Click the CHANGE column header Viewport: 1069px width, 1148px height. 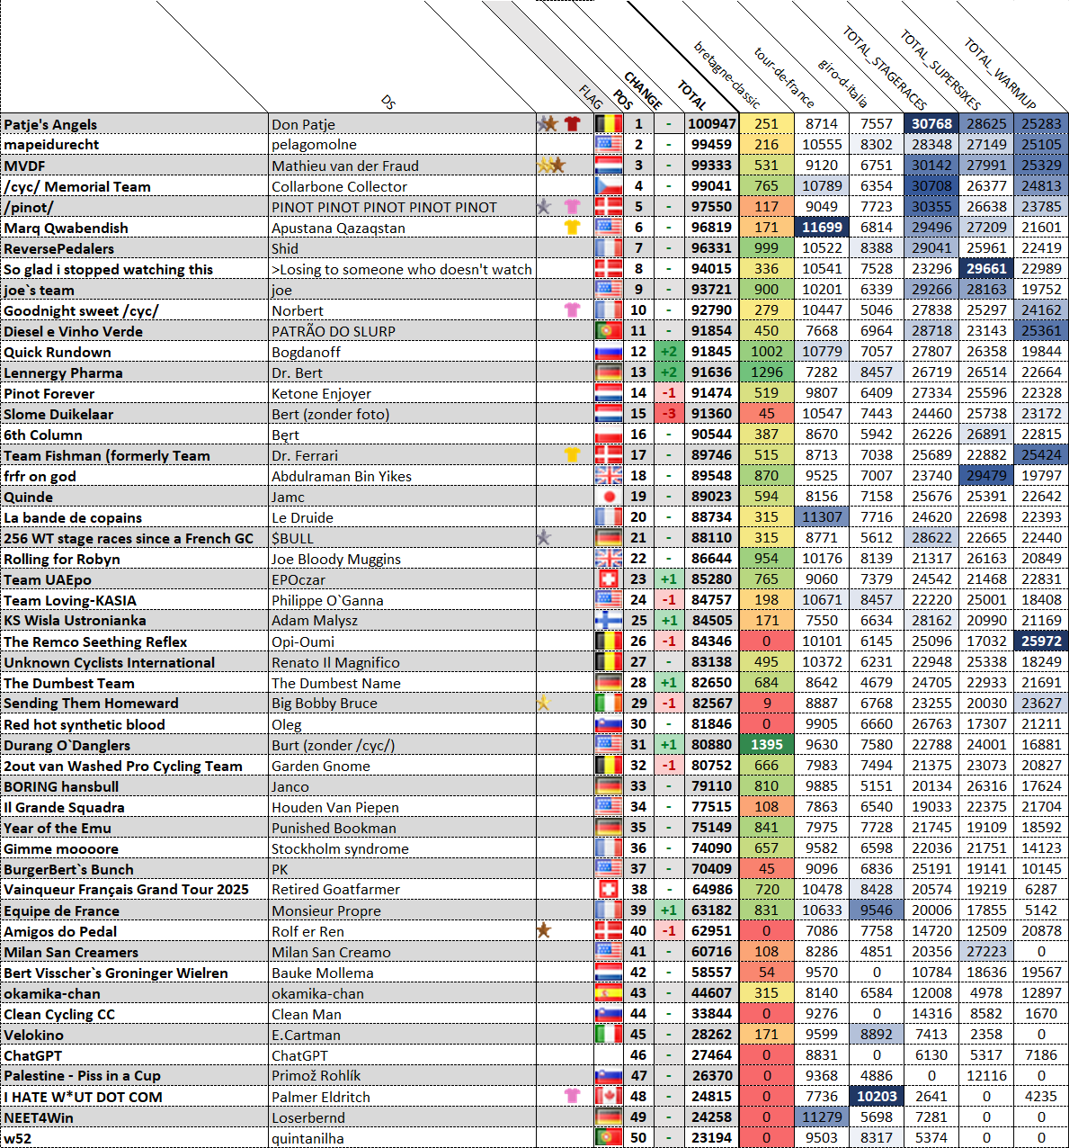pos(643,91)
